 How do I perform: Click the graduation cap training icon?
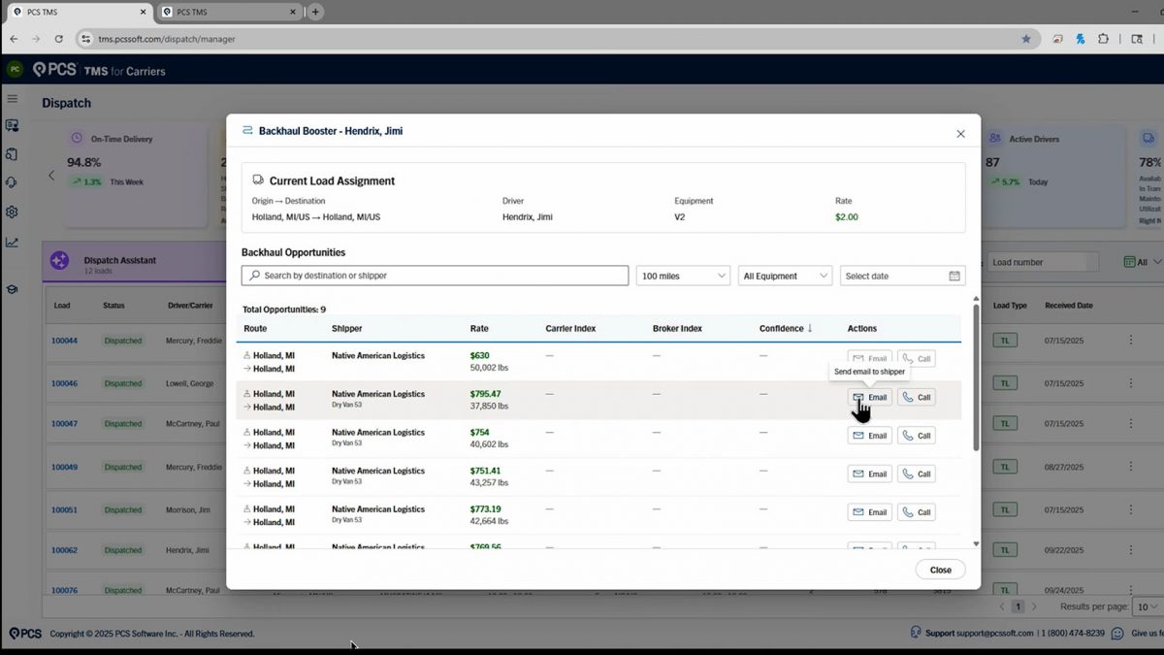(13, 289)
